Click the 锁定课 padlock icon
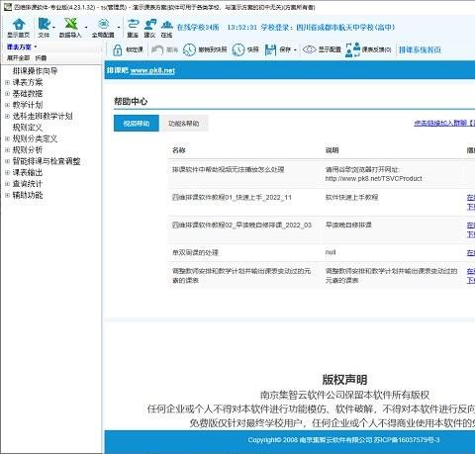Viewport: 475px width, 454px height. [x=118, y=49]
